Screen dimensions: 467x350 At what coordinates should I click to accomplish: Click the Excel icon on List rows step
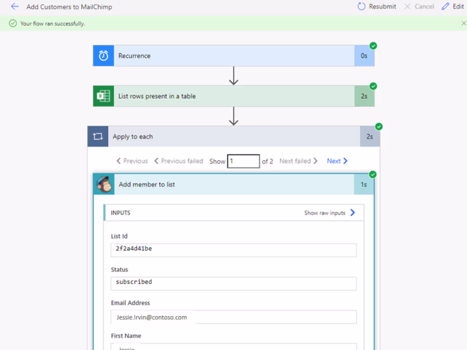[x=104, y=96]
